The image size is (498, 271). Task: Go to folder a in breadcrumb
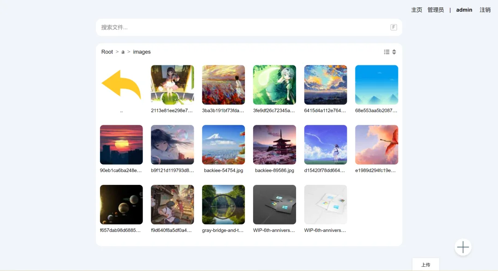(123, 52)
